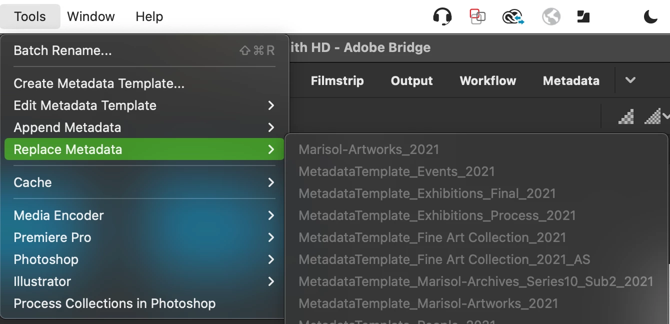Choose Batch Rename from Tools menu
The height and width of the screenshot is (324, 670).
[x=144, y=50]
